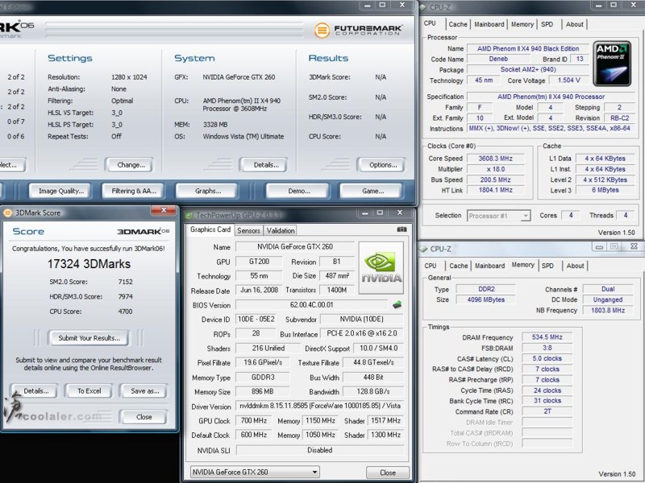The width and height of the screenshot is (645, 483).
Task: Open Image Quality in 3DMark06
Action: (61, 191)
